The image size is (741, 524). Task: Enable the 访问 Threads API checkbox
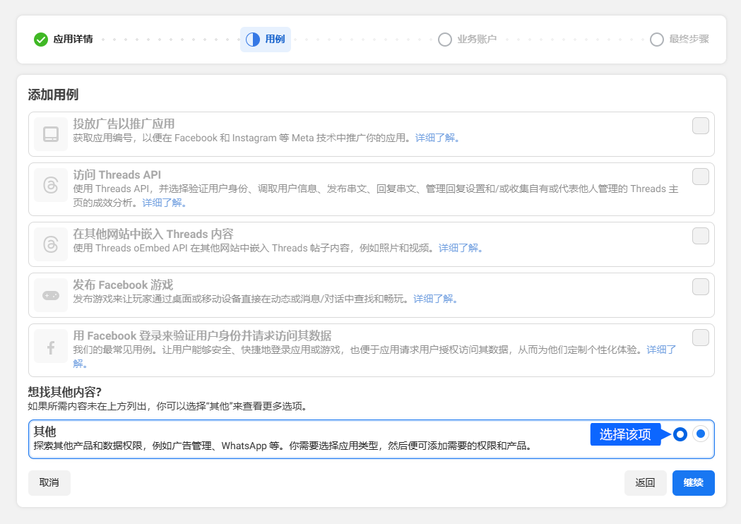700,177
